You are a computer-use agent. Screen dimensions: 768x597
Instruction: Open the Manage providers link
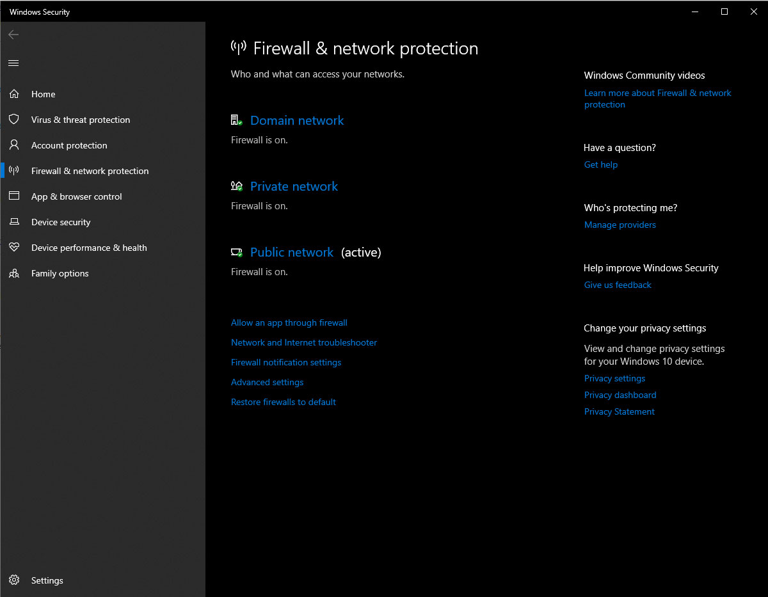(x=620, y=225)
